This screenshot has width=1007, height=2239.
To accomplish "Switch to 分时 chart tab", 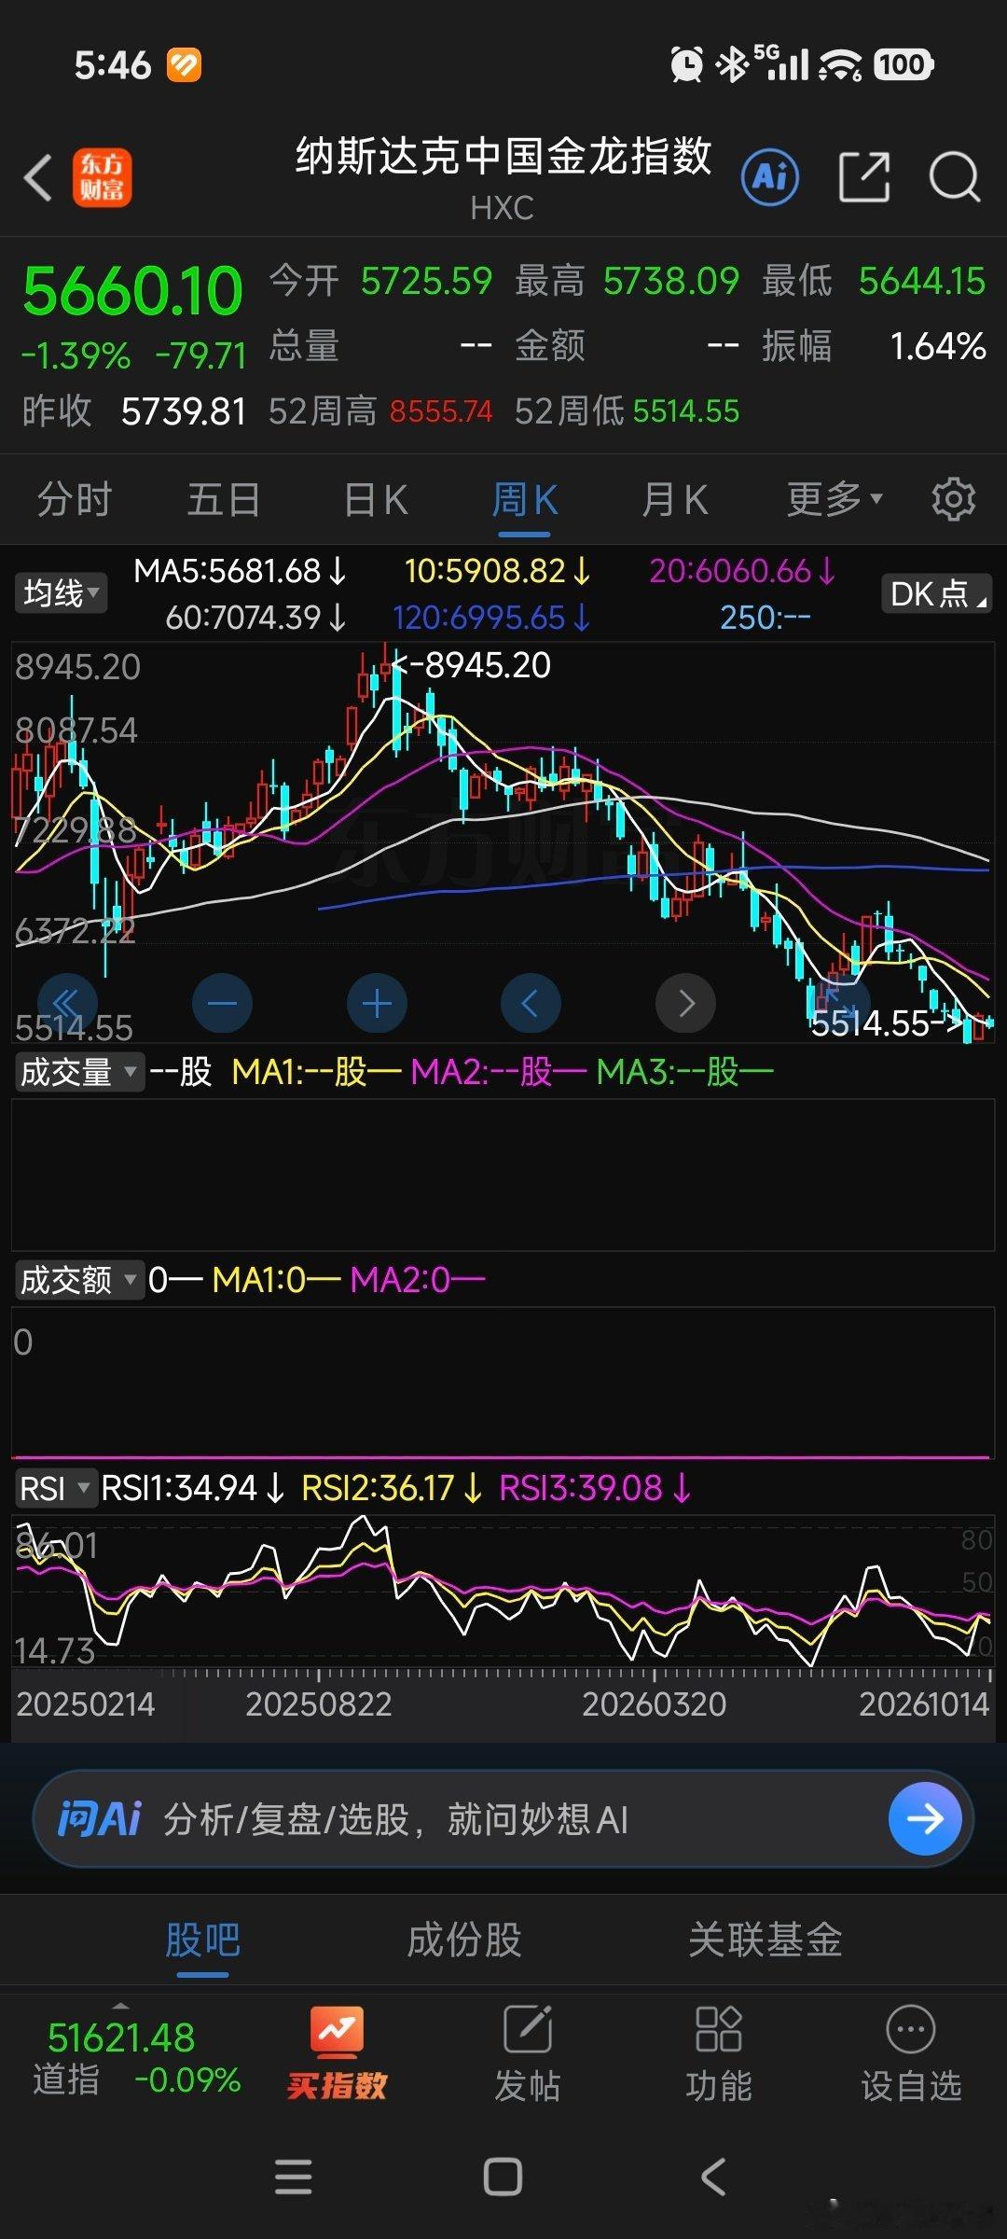I will pyautogui.click(x=75, y=499).
